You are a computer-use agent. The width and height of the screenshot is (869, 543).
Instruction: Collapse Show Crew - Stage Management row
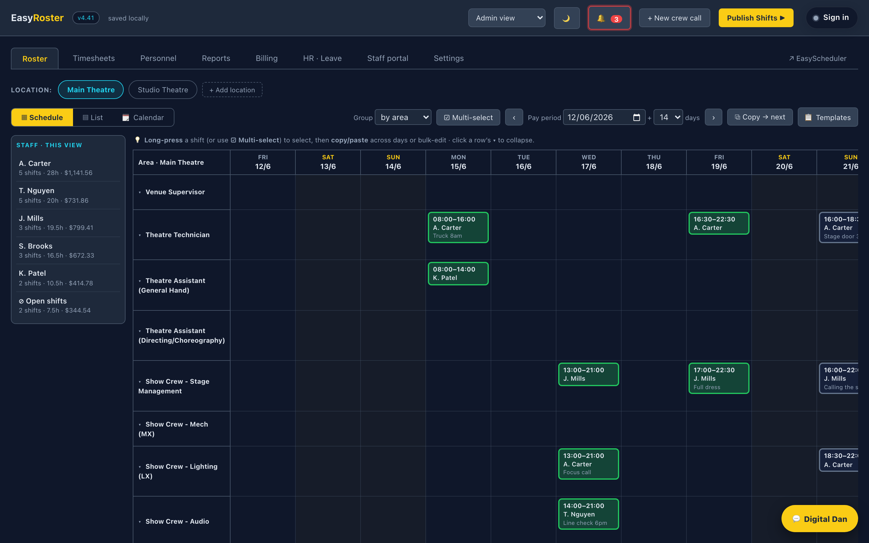point(140,382)
